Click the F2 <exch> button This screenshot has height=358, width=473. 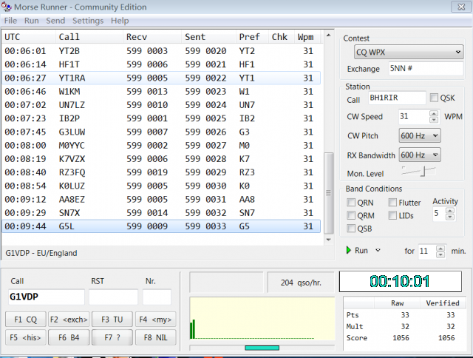pyautogui.click(x=69, y=320)
